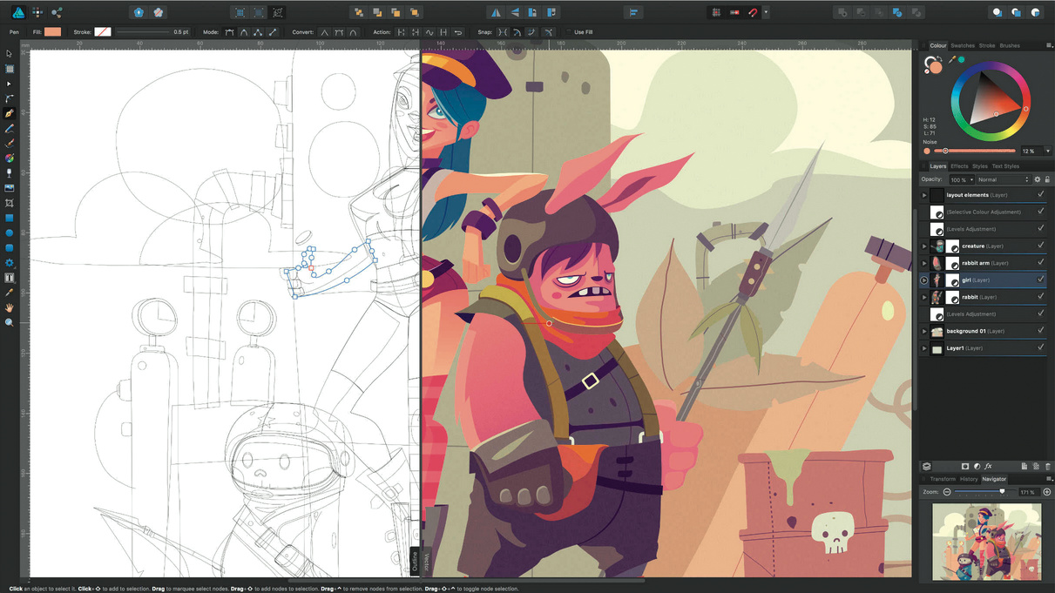Select the Move tool arrow
The width and height of the screenshot is (1055, 593).
10,54
